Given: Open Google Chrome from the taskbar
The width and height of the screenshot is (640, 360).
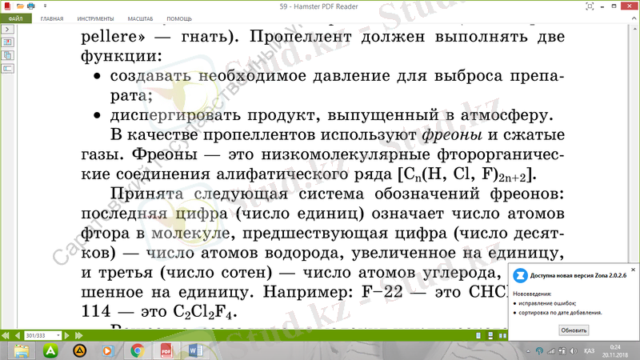Looking at the screenshot, I should click(137, 351).
